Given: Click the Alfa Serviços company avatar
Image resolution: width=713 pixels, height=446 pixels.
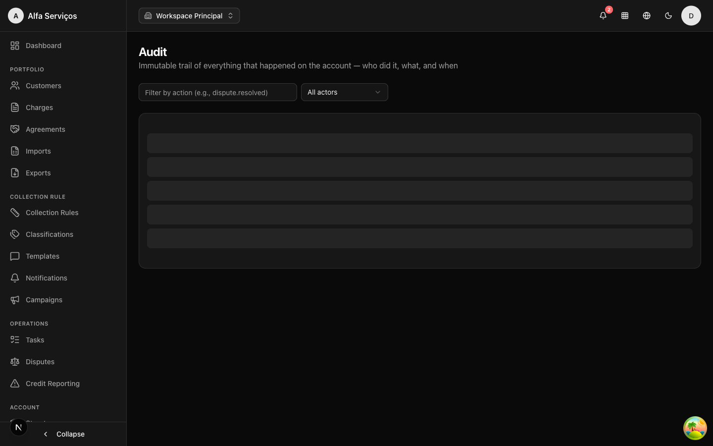Looking at the screenshot, I should click(16, 16).
